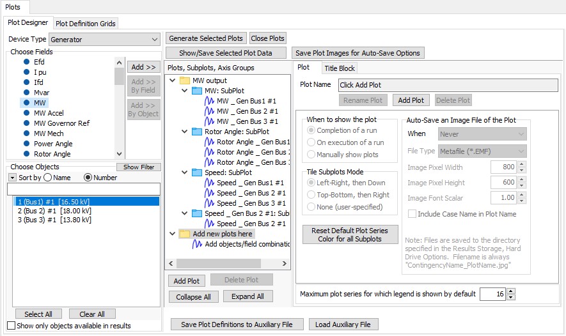Select the Name sort radio button
Image resolution: width=566 pixels, height=336 pixels.
(x=47, y=178)
